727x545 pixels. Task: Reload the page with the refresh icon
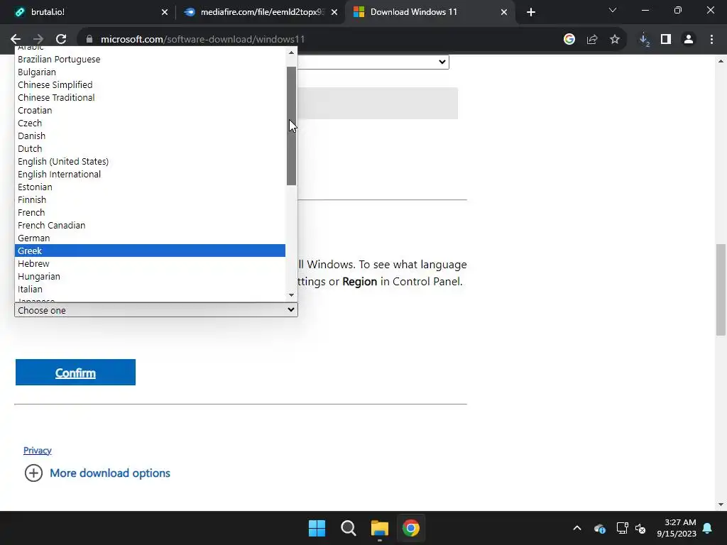tap(61, 40)
